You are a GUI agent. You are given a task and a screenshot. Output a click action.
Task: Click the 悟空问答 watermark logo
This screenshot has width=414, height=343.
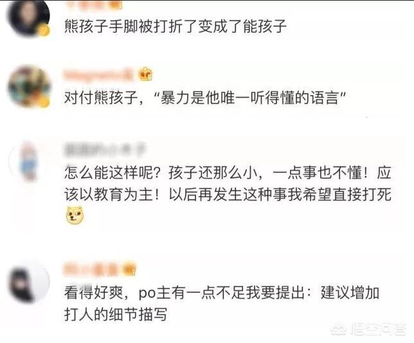[x=369, y=329]
